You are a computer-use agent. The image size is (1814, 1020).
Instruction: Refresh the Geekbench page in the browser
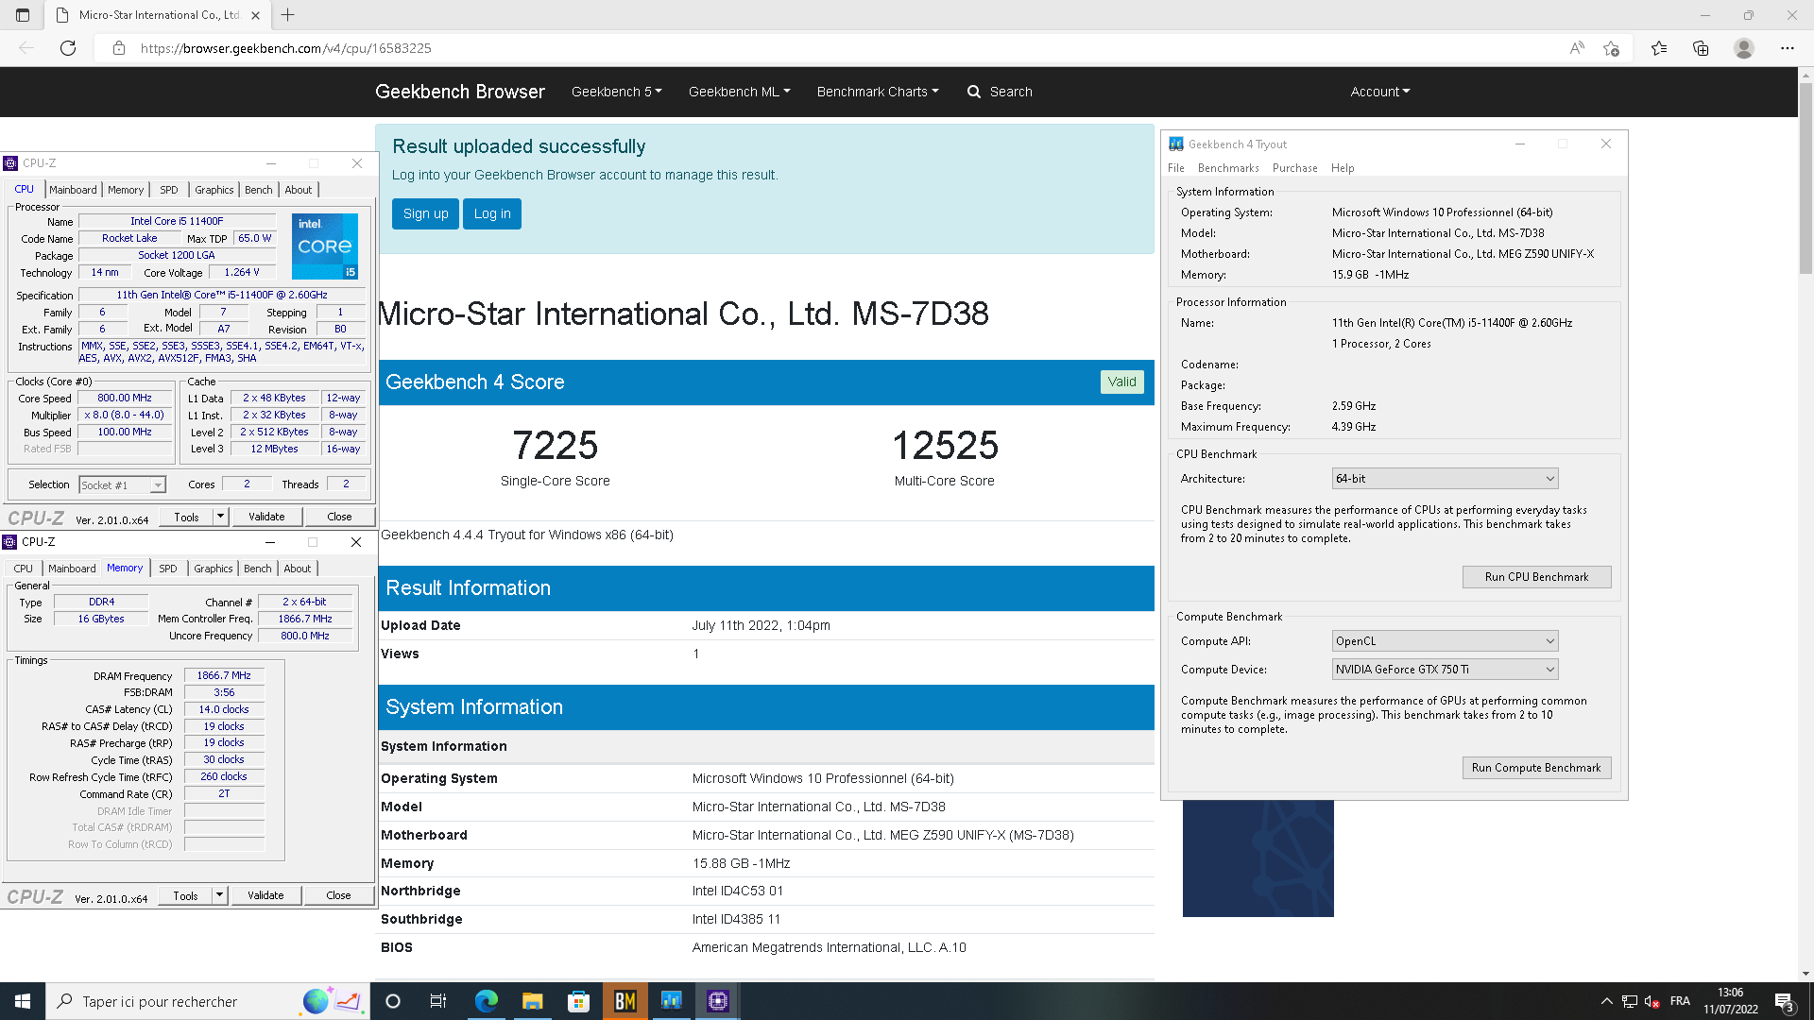[x=68, y=48]
